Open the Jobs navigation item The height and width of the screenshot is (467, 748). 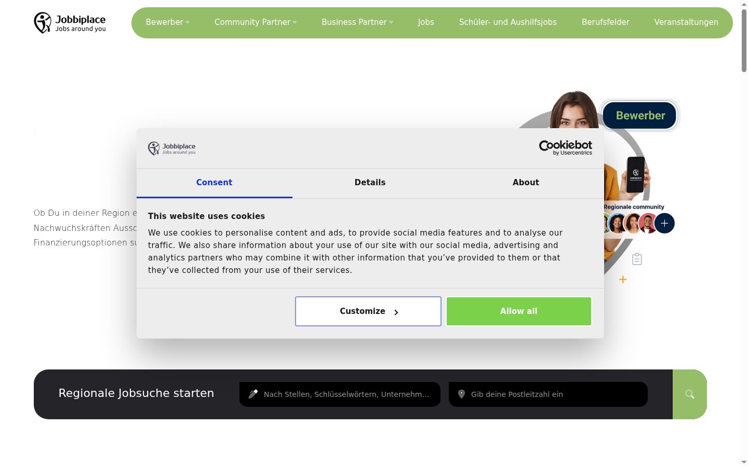click(426, 22)
